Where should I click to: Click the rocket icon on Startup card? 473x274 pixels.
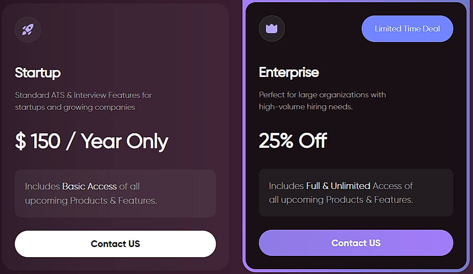tap(28, 30)
